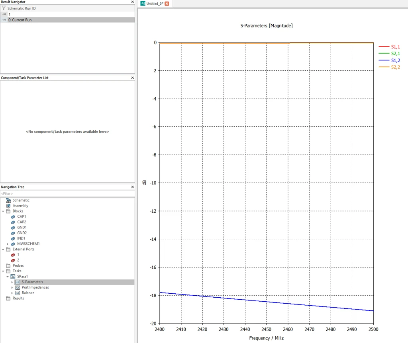Click the S1,1 red legend line
The image size is (408, 343).
pos(384,47)
